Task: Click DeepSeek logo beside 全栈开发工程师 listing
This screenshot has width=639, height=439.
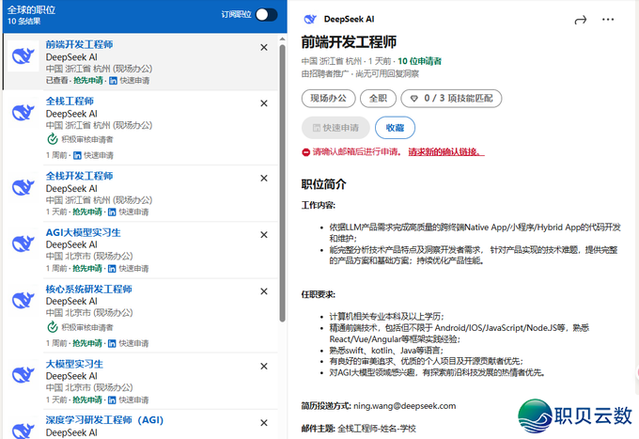Action: (23, 187)
